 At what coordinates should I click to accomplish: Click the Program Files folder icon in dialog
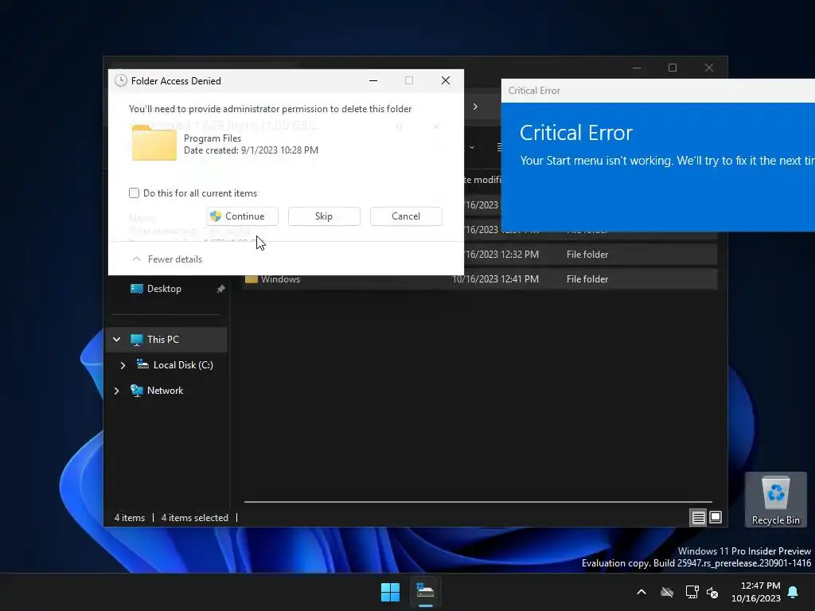click(154, 143)
